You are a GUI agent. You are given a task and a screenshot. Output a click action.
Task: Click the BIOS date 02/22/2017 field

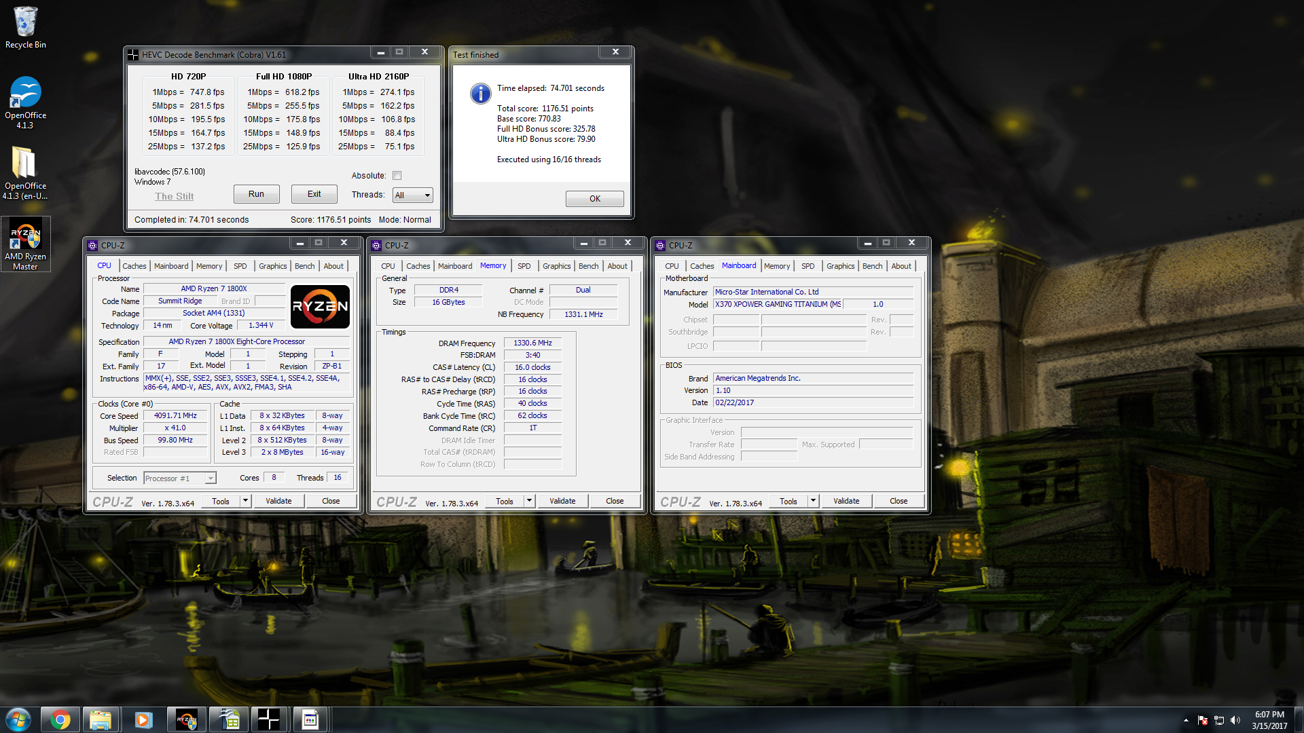click(x=814, y=403)
